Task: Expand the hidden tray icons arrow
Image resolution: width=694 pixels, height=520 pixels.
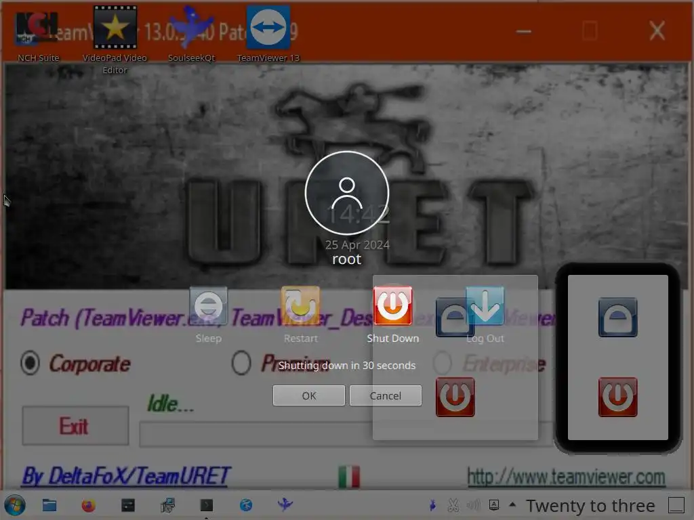Action: pos(512,504)
